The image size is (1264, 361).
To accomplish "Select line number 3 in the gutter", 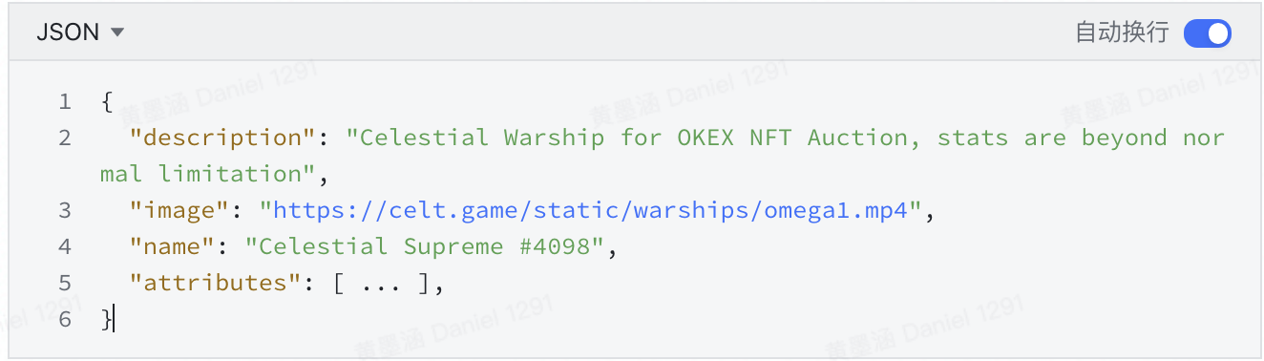I will (64, 210).
